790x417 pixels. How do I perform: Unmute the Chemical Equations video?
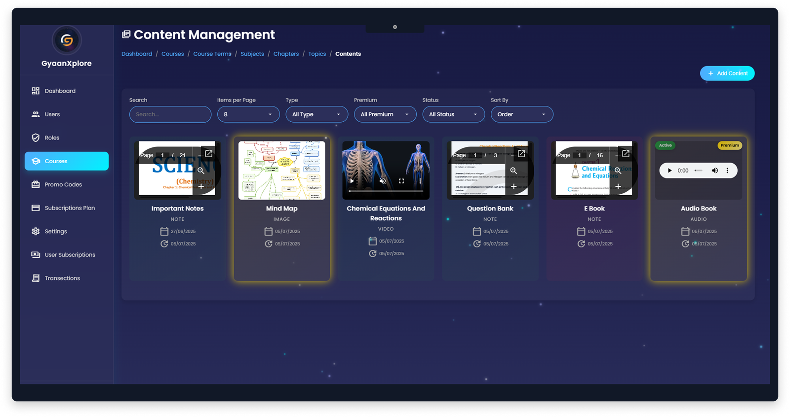382,181
